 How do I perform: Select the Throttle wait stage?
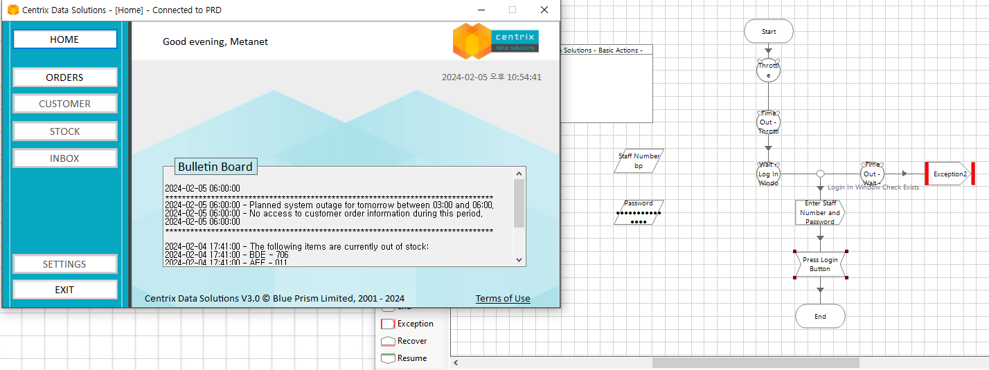[769, 70]
